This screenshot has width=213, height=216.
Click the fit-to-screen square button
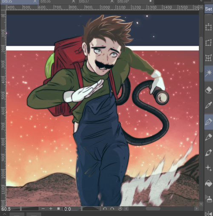(x=58, y=209)
